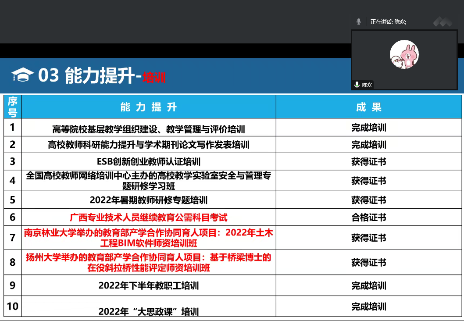Click the layout switch icon at top right
The width and height of the screenshot is (464, 321).
443,21
